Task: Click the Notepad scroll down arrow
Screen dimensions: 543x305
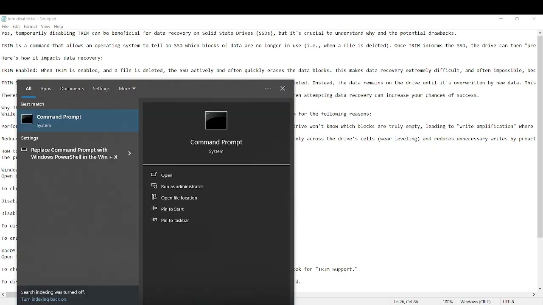Action: [540, 288]
